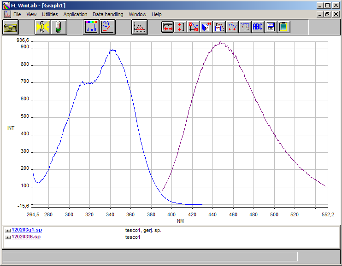Viewport: 342px width, 266px height.
Task: Open the Help menu
Action: 156,14
